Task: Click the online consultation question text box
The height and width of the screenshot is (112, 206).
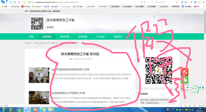Action: pyautogui.click(x=158, y=101)
